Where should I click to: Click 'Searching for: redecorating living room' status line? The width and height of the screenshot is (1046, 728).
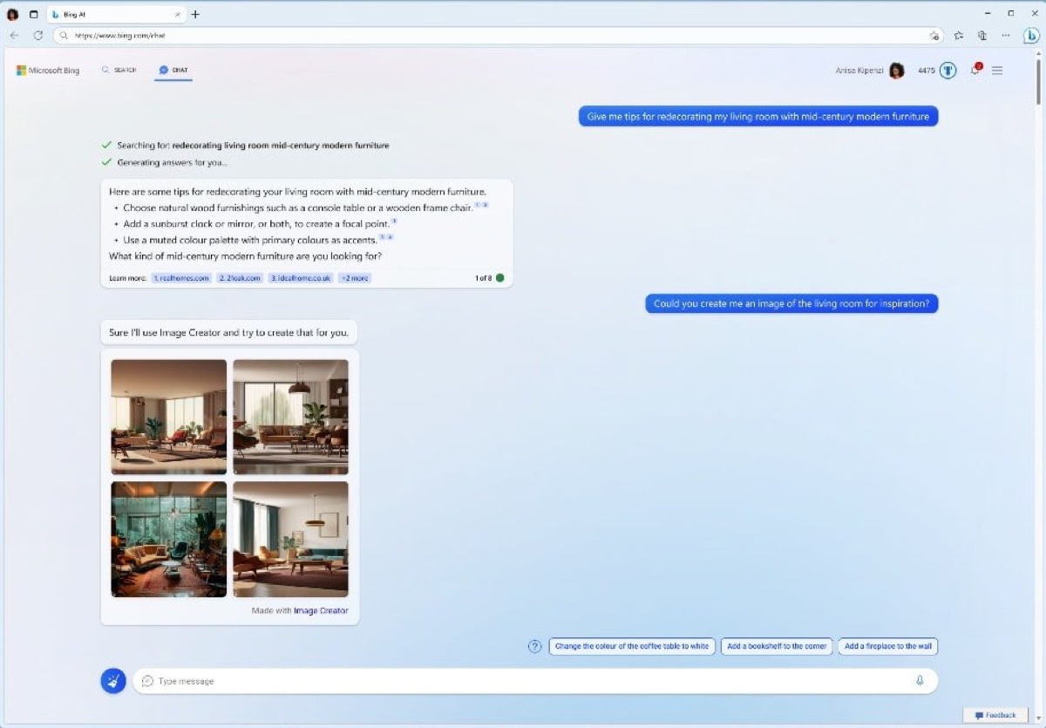coord(253,146)
